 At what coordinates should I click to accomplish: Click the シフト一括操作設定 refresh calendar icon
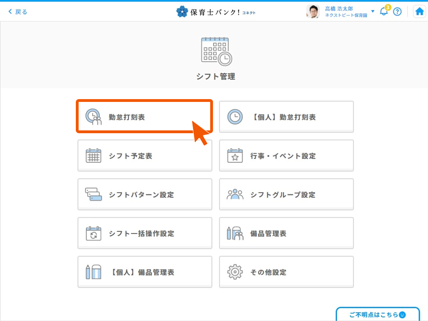93,234
